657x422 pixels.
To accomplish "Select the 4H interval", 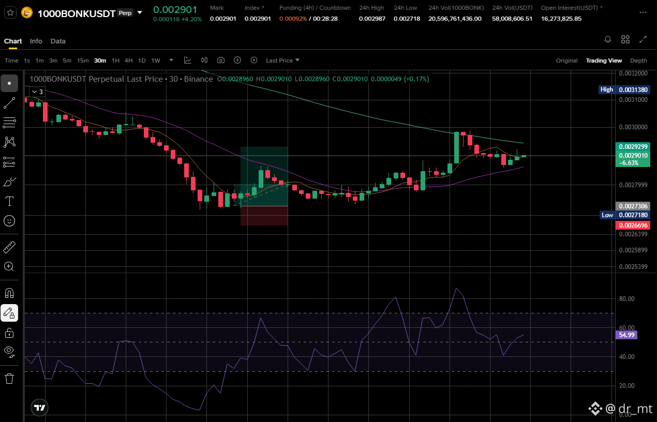I will pyautogui.click(x=129, y=61).
